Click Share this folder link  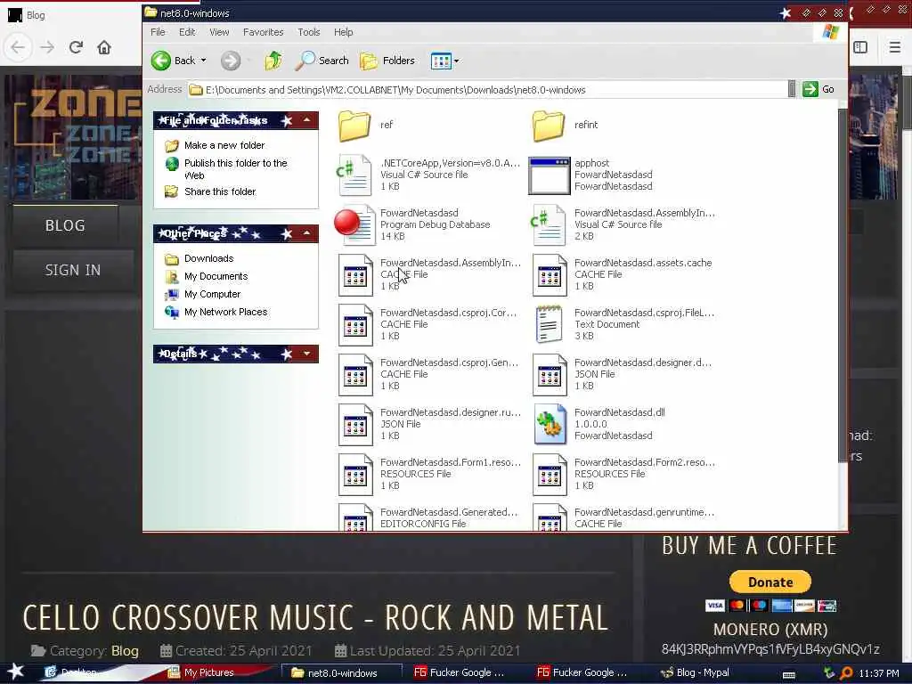220,191
